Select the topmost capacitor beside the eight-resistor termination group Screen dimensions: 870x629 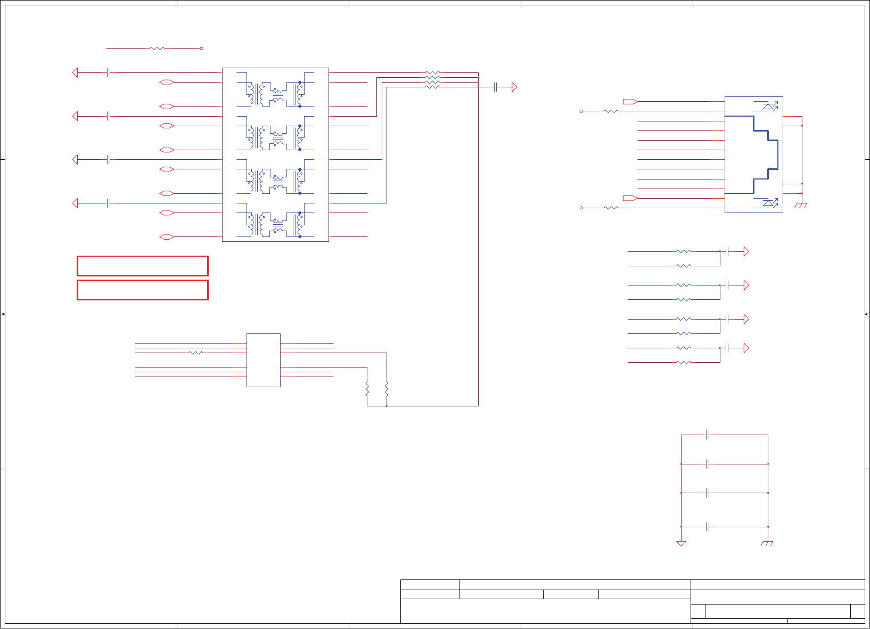click(727, 251)
